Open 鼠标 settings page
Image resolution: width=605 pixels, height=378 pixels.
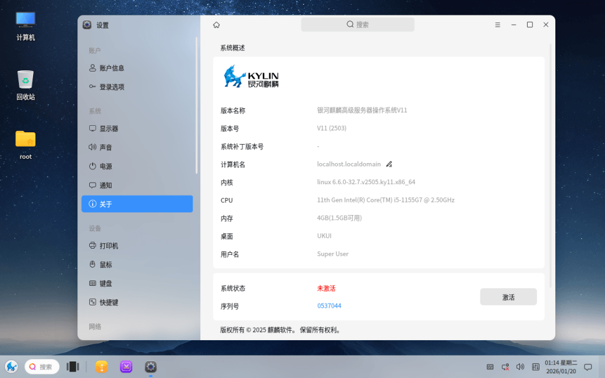pos(137,265)
